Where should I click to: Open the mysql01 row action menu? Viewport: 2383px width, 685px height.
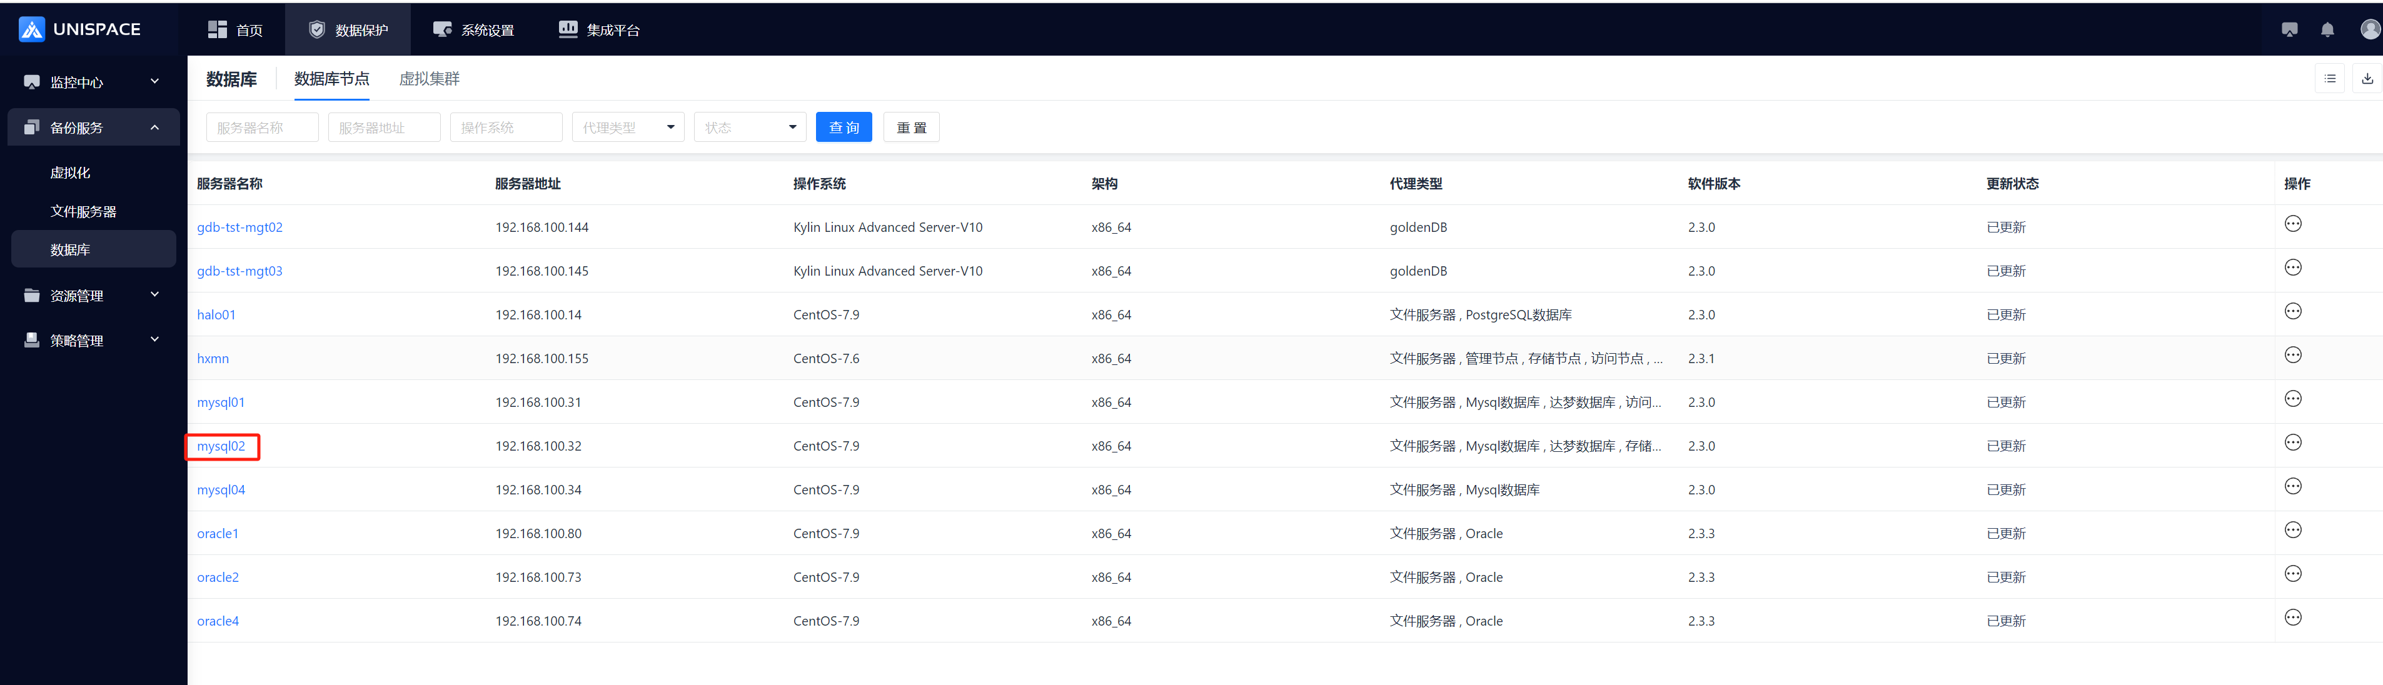pyautogui.click(x=2293, y=398)
